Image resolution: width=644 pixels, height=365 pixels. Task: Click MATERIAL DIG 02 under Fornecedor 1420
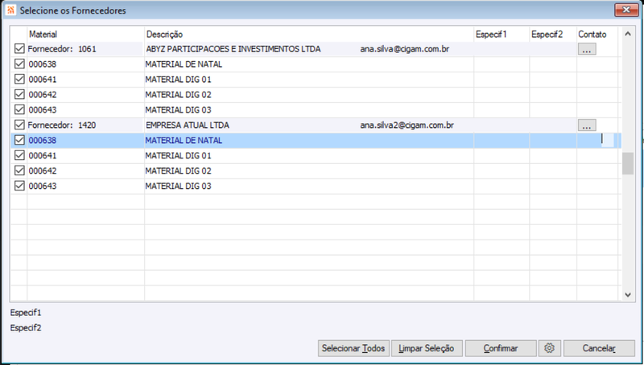(178, 170)
